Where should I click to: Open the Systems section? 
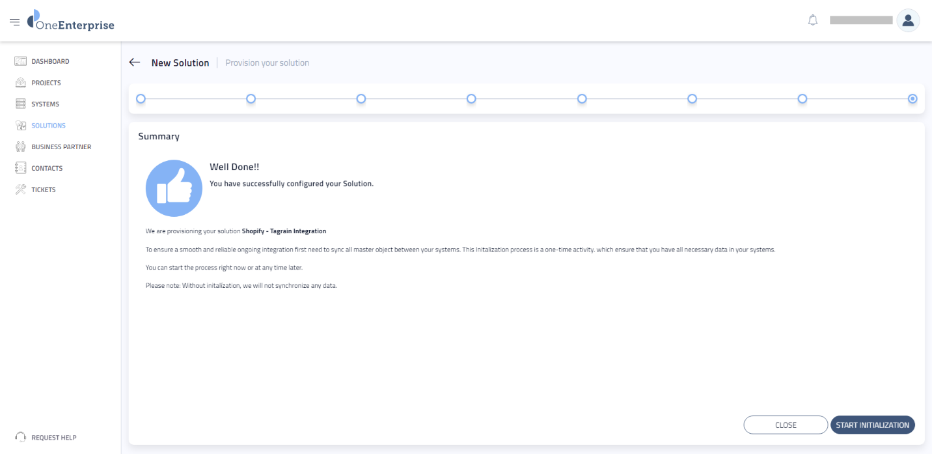pyautogui.click(x=45, y=104)
